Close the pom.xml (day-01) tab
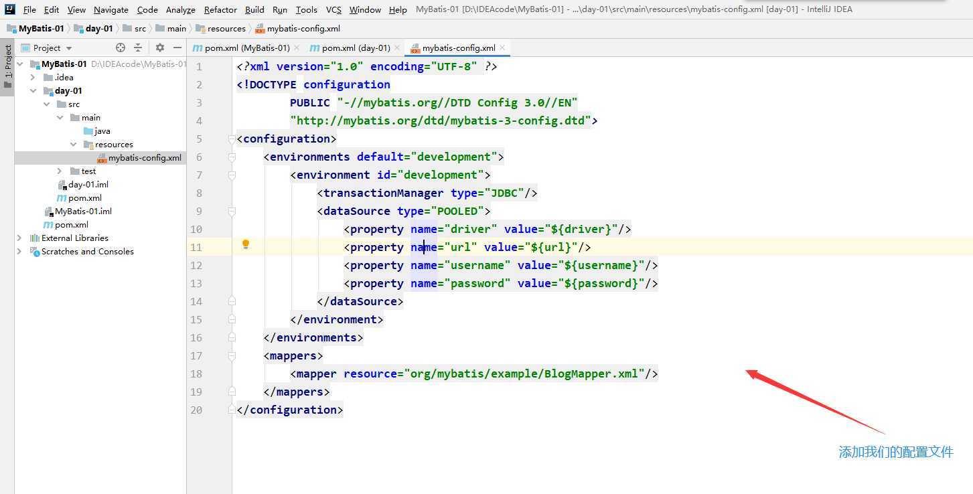The image size is (973, 494). click(x=397, y=48)
